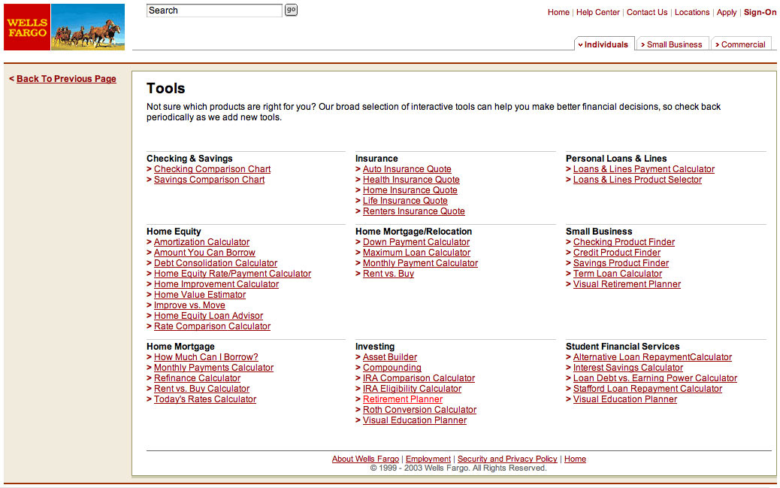The height and width of the screenshot is (488, 780).
Task: Open the Amortization Calculator
Action: click(201, 242)
